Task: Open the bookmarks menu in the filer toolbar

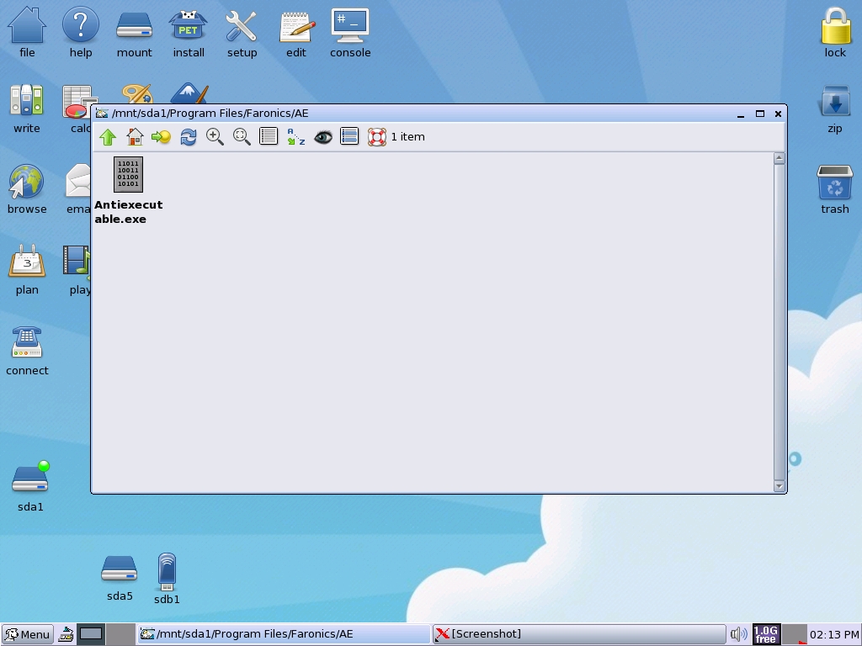Action: [161, 137]
